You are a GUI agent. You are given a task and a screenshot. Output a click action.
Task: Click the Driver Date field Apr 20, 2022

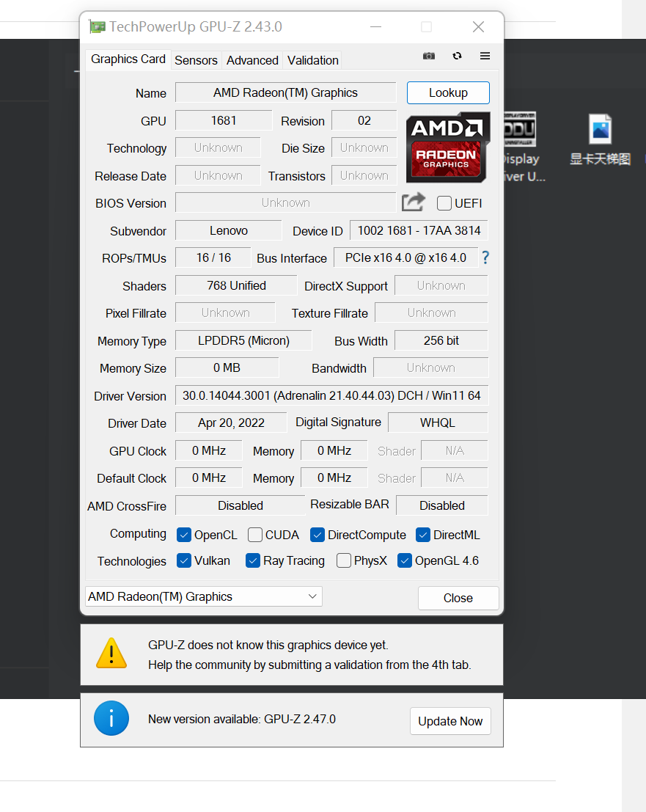(232, 423)
